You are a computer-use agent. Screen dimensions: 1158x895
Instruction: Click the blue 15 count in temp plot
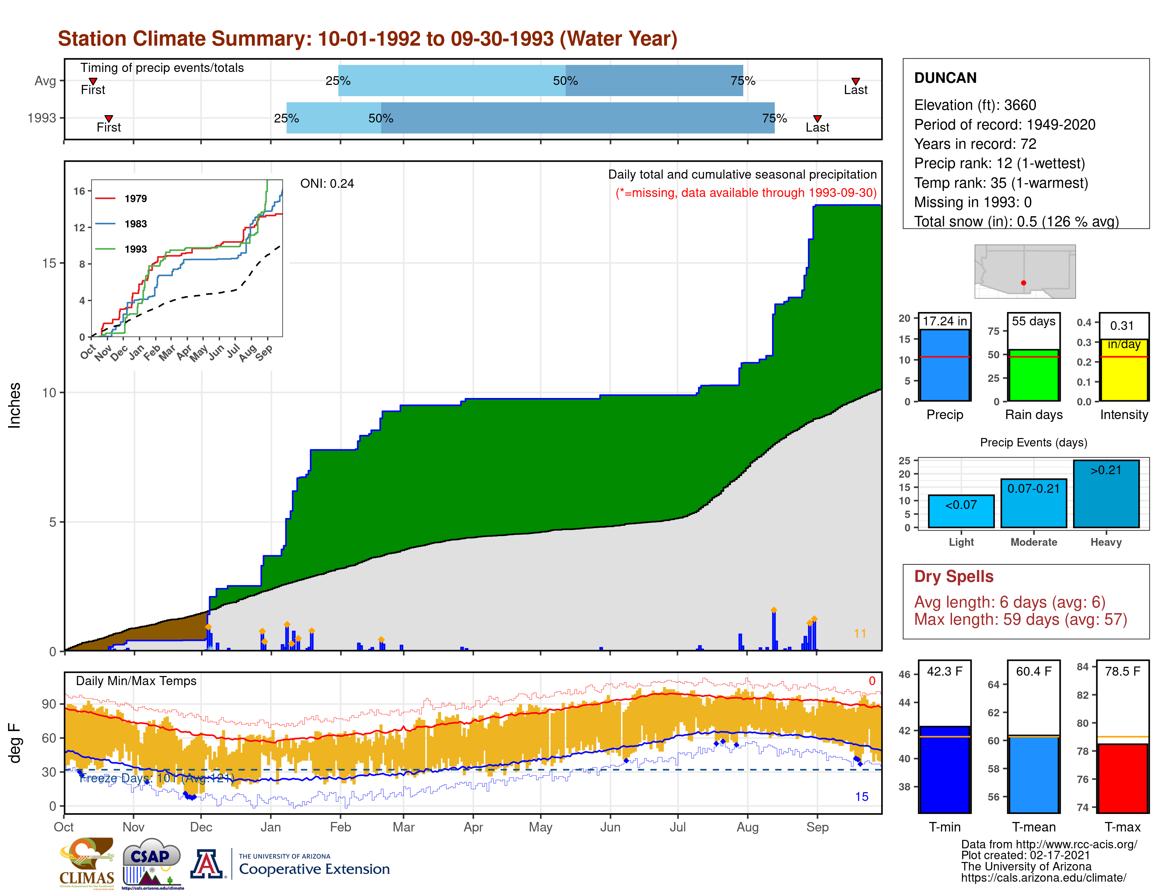(x=861, y=796)
